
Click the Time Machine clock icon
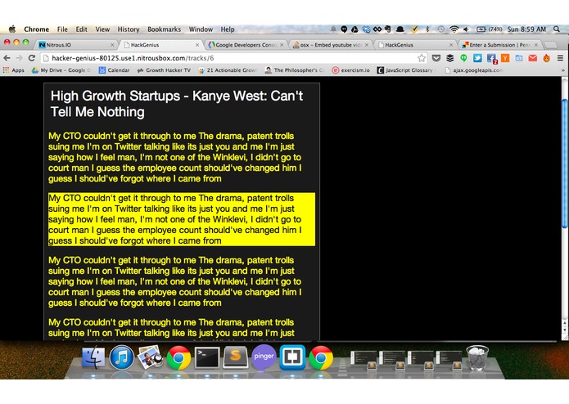[x=440, y=29]
